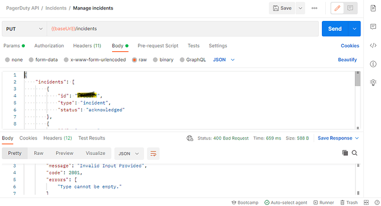This screenshot has height=206, width=381.
Task: Click the 659 ms time value
Action: pyautogui.click(x=273, y=138)
